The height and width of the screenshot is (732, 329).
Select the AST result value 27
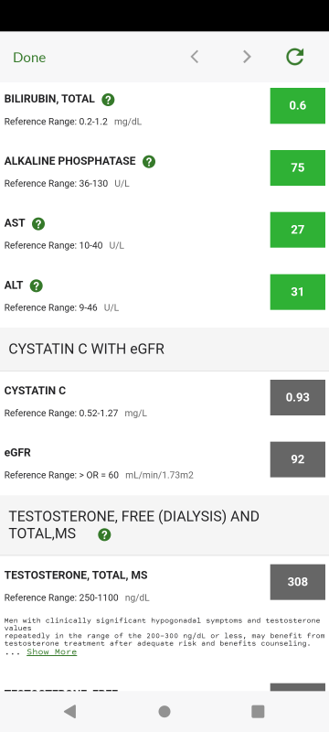tap(298, 230)
